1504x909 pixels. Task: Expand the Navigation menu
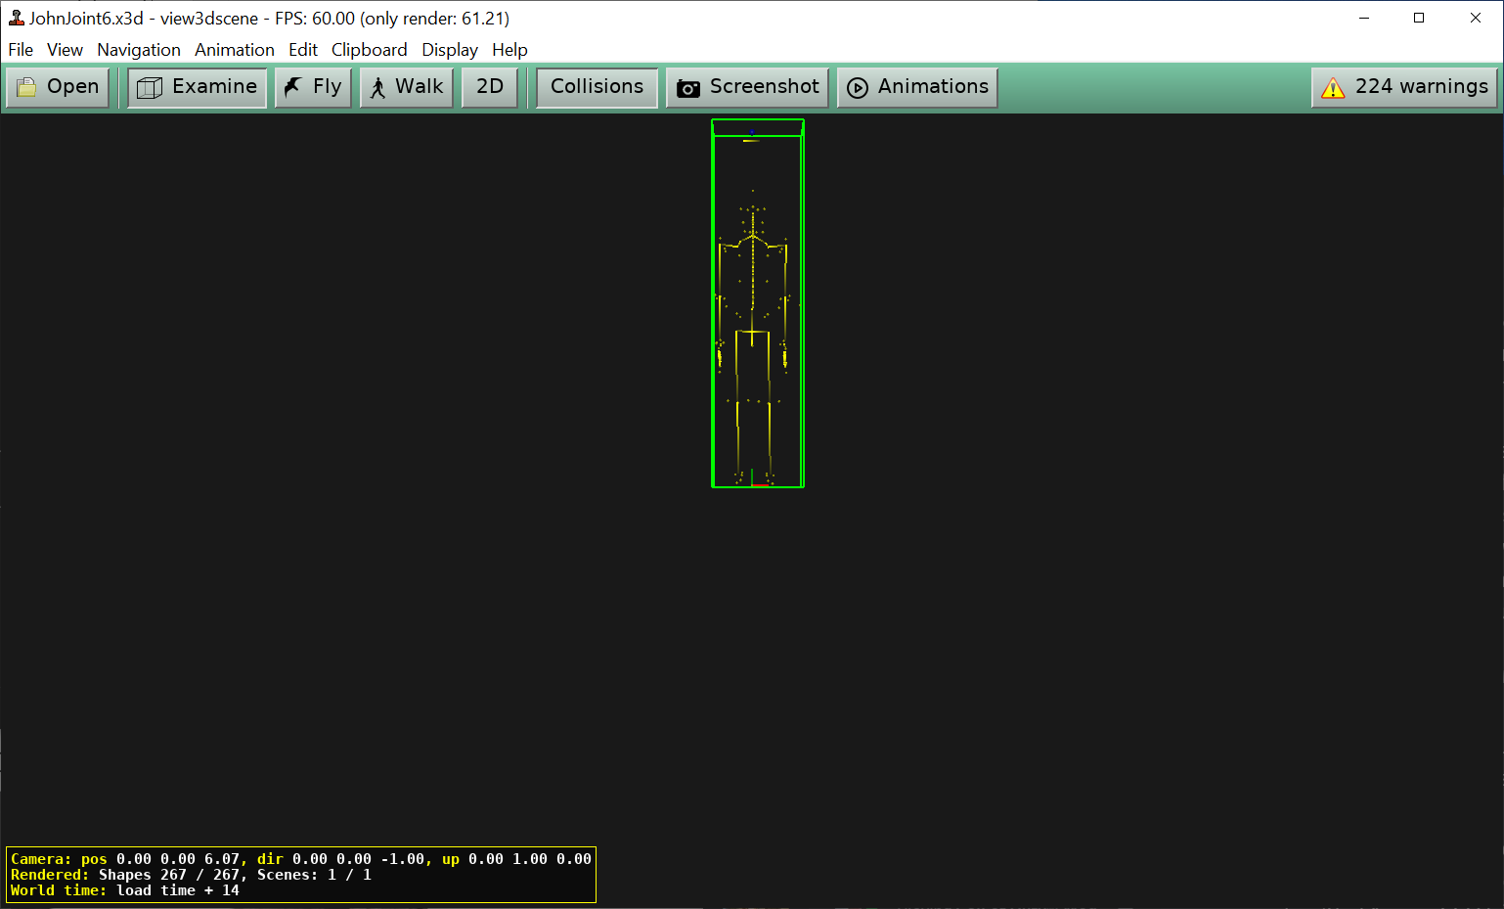139,50
